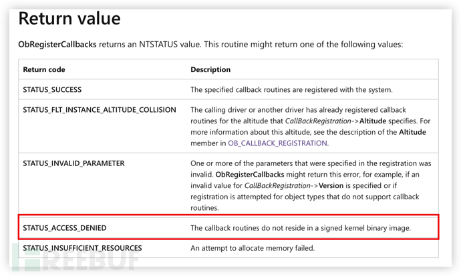Click the CallBackRegistration->Version text
The width and height of the screenshot is (461, 276).
click(289, 185)
